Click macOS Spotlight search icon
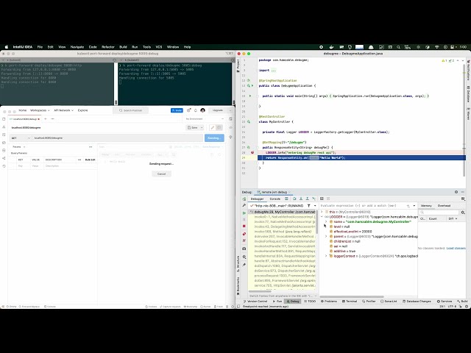This screenshot has width=471, height=353. 398,47
